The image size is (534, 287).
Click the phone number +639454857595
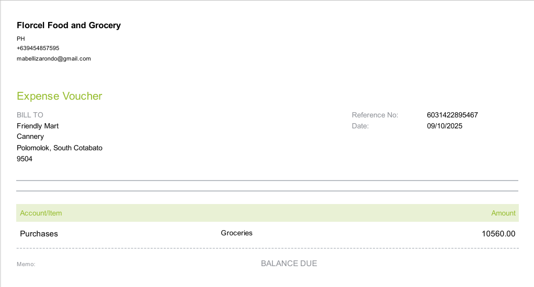tap(38, 48)
